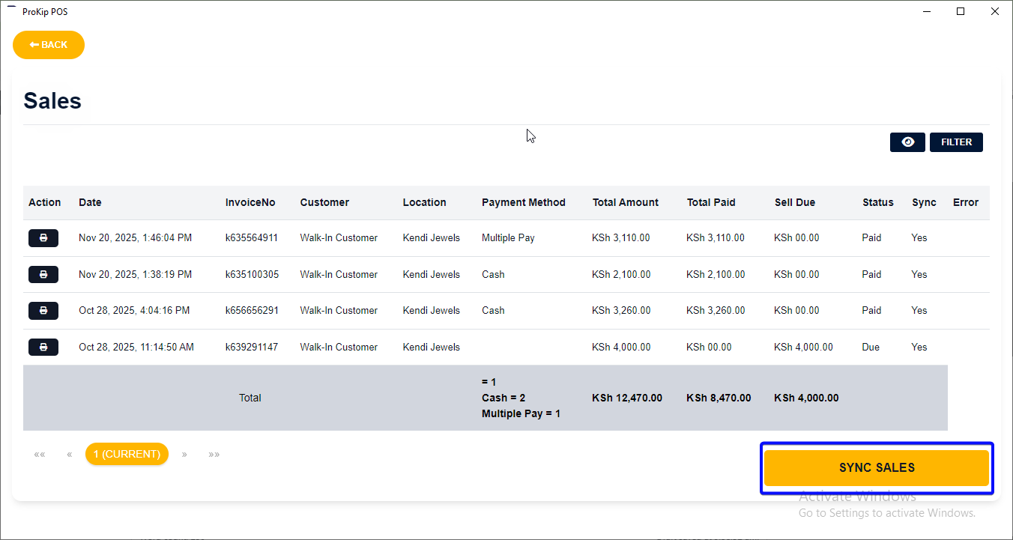Click the Payment Method column header

[524, 202]
